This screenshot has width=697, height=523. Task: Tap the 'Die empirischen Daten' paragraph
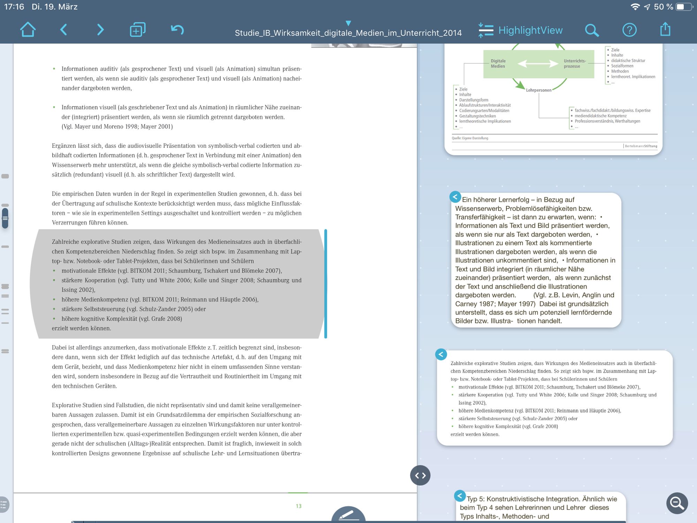[177, 208]
